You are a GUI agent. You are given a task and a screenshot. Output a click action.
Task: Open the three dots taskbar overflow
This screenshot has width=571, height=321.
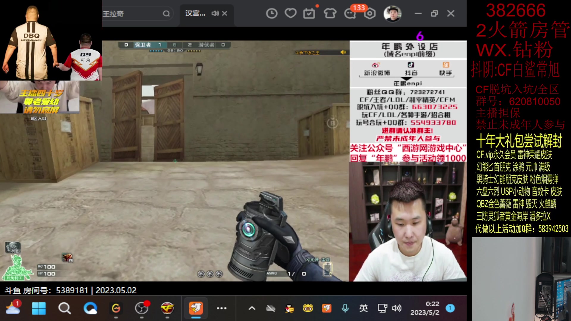tap(222, 308)
